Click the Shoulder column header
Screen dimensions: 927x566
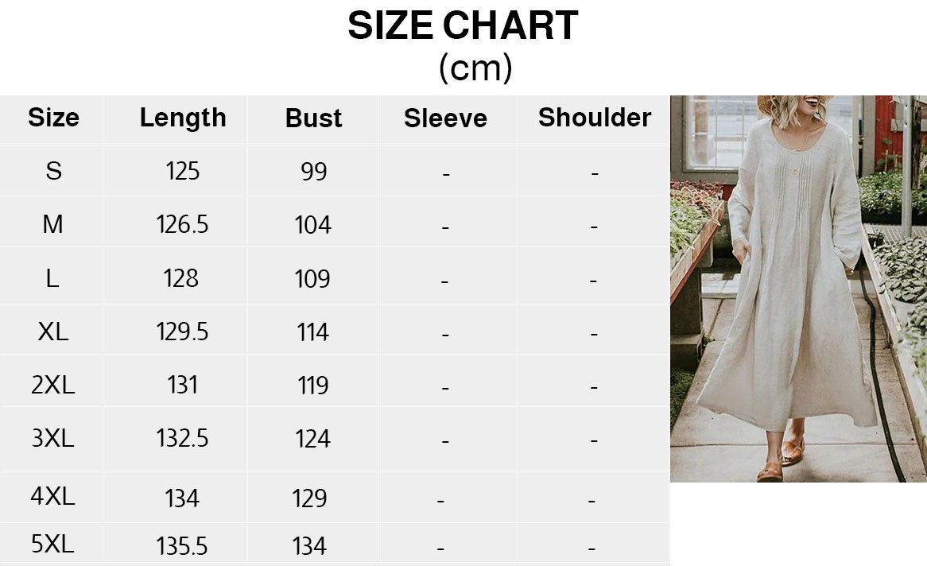(594, 118)
